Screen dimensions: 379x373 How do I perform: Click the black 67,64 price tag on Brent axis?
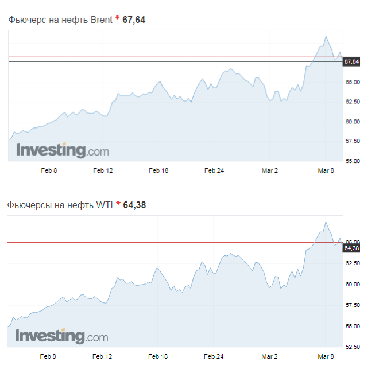351,61
